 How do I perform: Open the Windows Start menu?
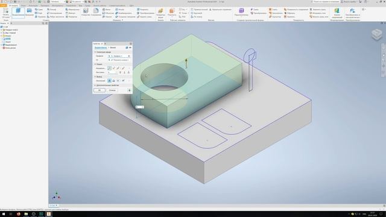click(x=4, y=214)
